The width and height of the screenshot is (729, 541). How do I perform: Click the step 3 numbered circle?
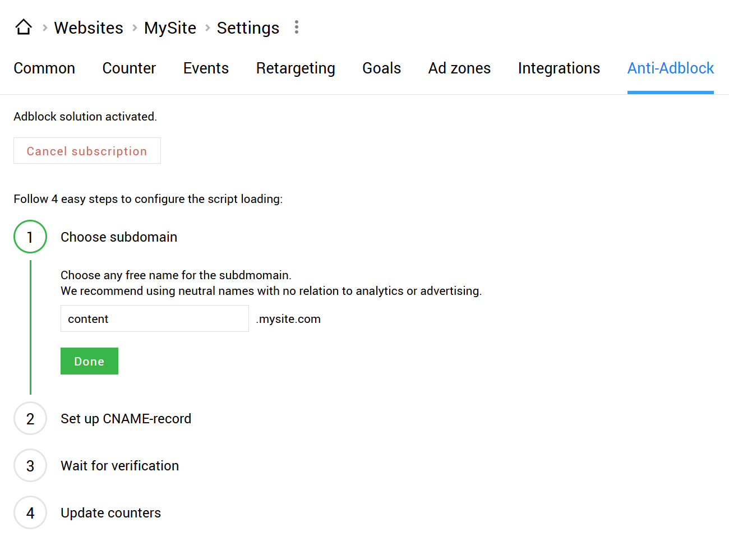click(x=30, y=465)
